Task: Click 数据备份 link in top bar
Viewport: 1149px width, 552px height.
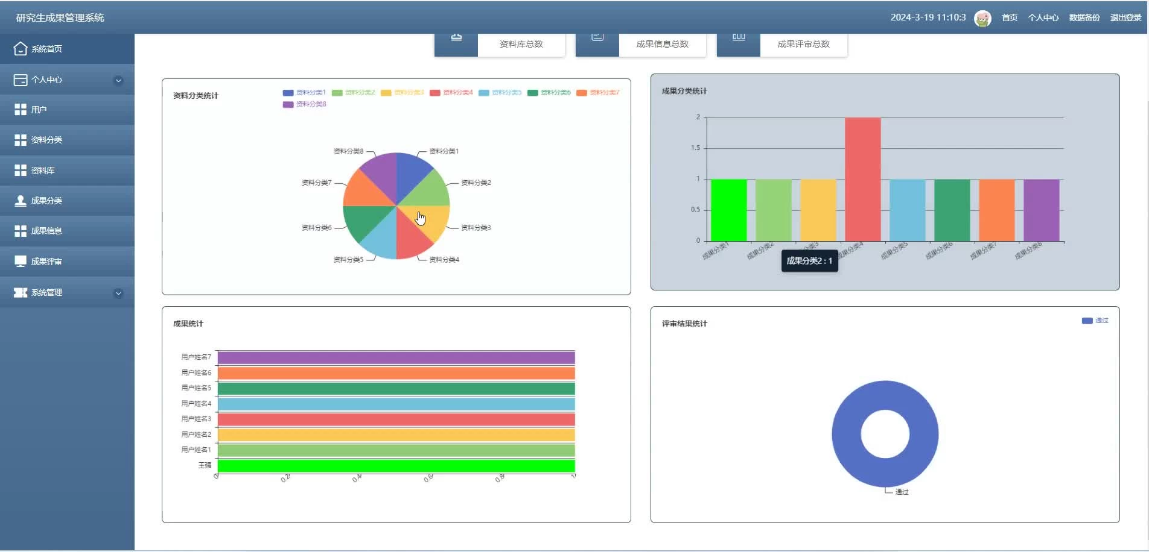Action: (1084, 18)
